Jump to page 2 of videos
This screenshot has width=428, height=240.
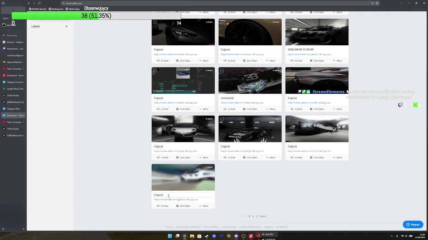(x=253, y=216)
